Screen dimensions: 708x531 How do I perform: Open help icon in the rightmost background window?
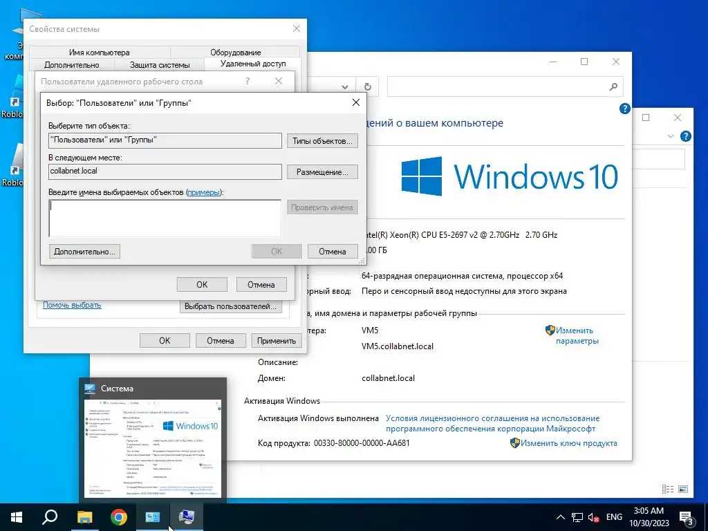point(685,136)
